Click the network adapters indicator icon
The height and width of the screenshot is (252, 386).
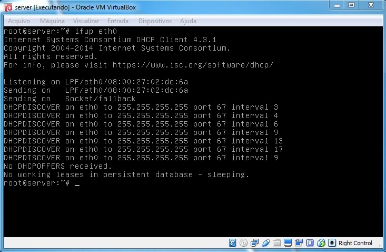[254, 243]
